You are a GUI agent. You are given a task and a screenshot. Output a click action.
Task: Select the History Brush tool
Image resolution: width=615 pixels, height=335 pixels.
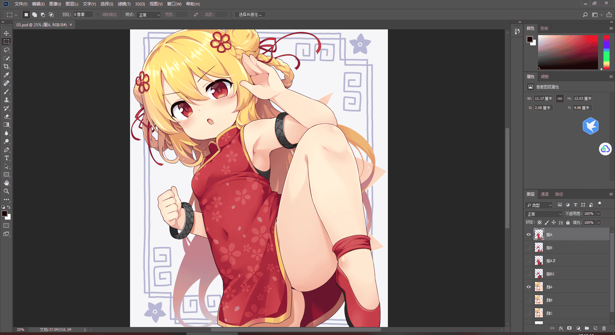pos(6,108)
